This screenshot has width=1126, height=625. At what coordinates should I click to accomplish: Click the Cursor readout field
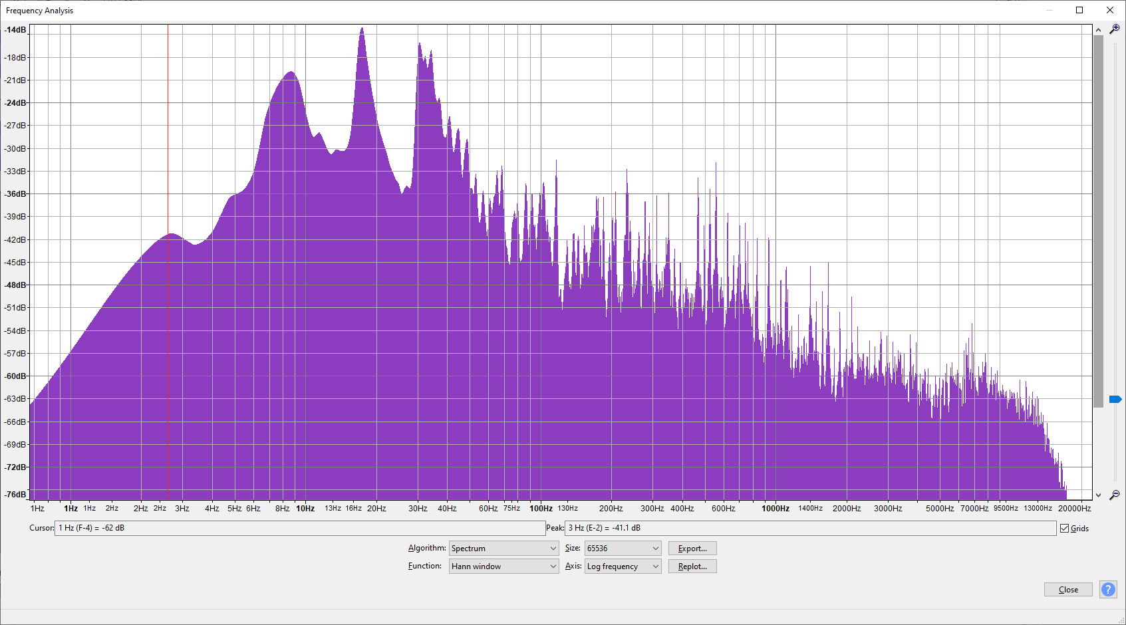coord(300,528)
